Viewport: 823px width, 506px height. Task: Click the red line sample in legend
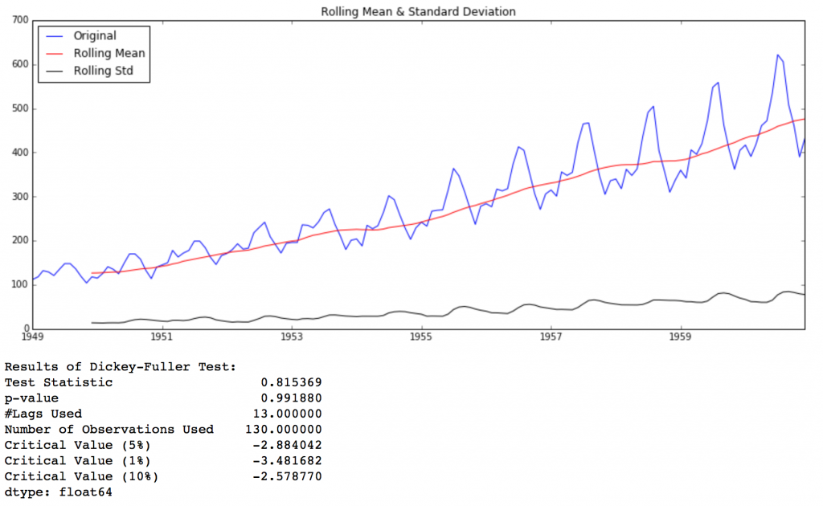[x=55, y=53]
